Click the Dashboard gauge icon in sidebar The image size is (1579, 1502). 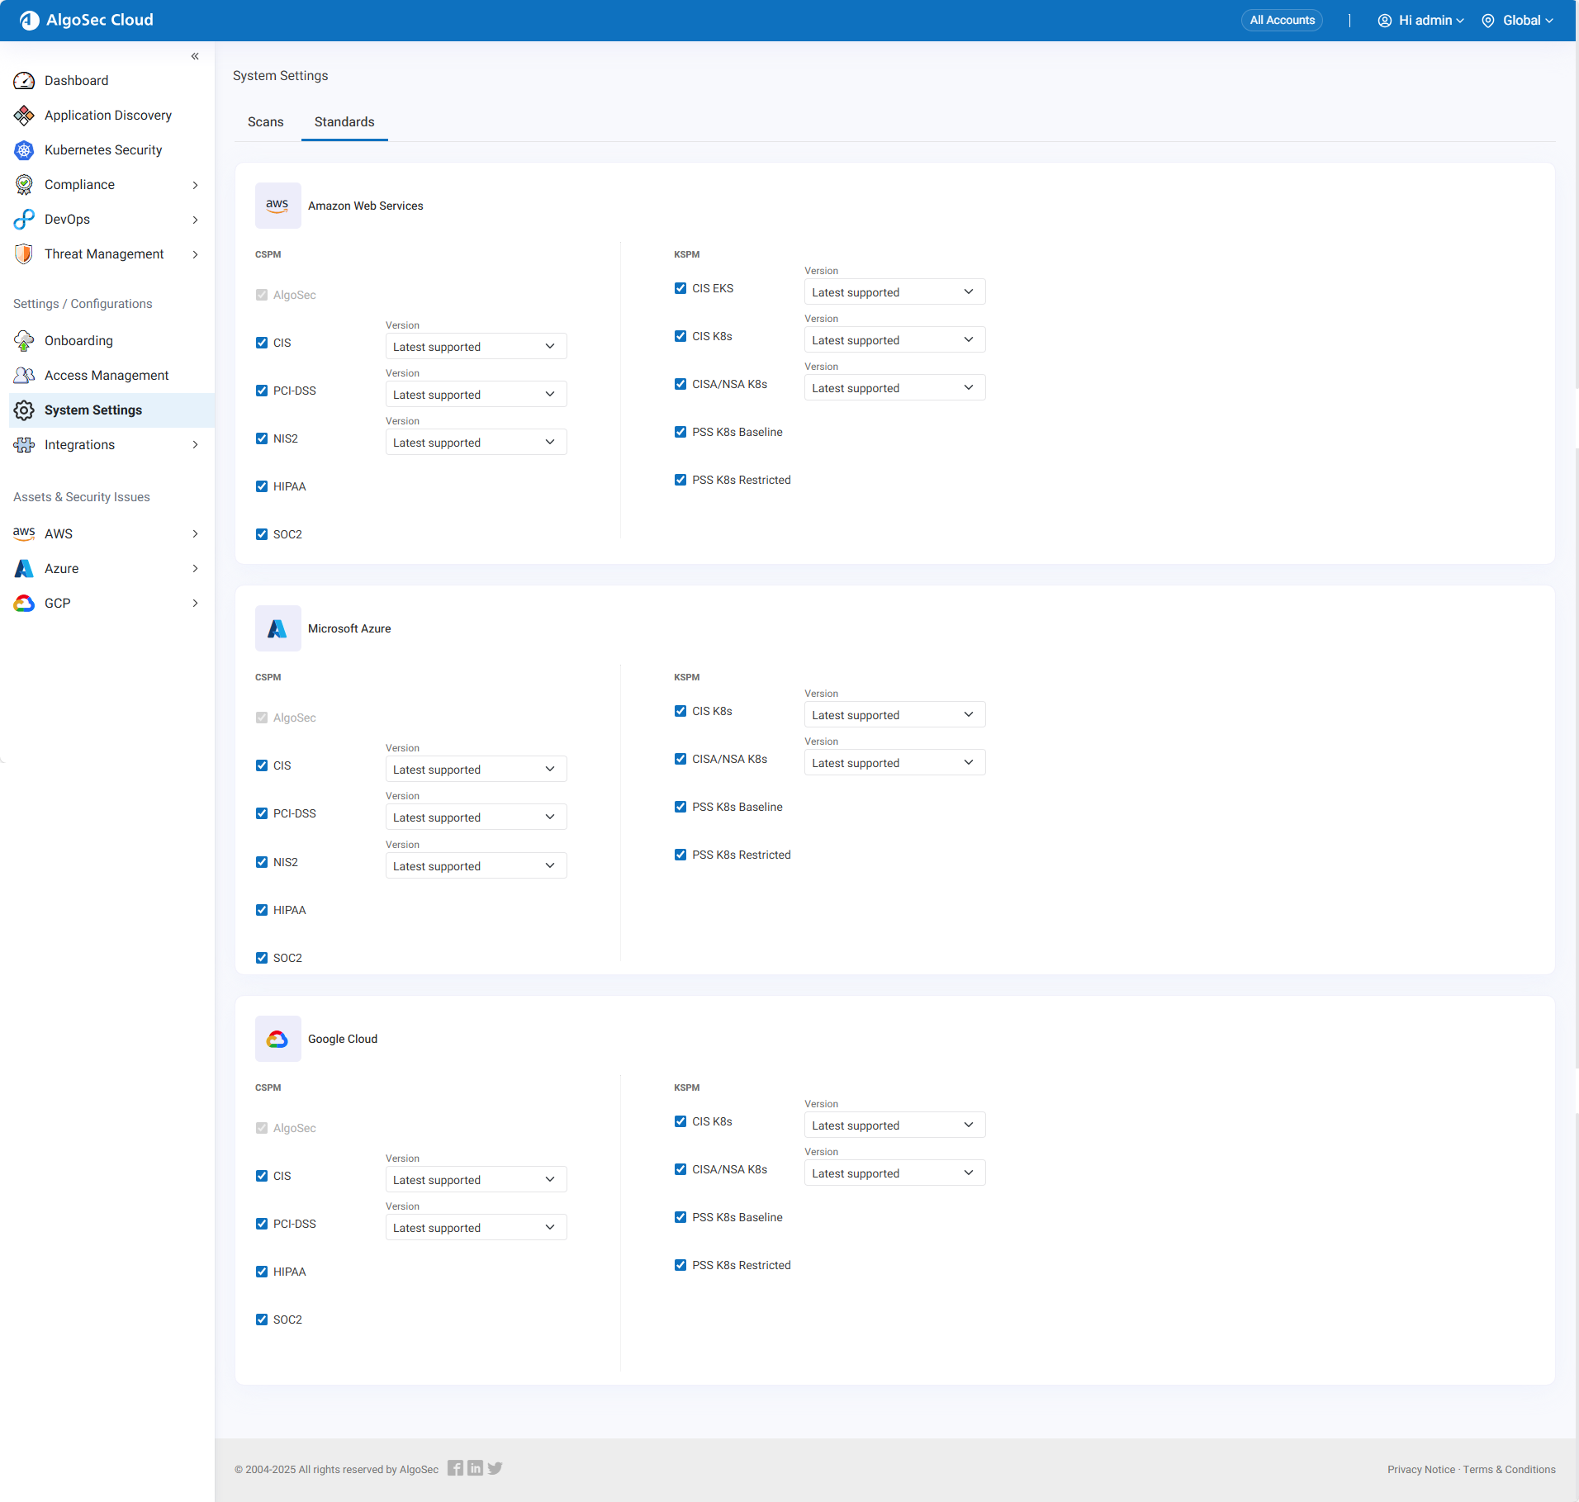click(24, 81)
